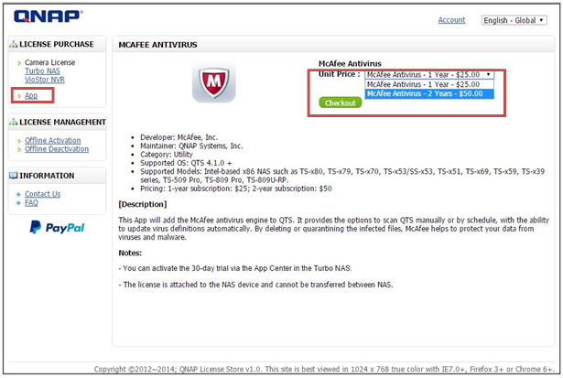This screenshot has height=378, width=563.
Task: Open the VioStor NVR link
Action: [45, 80]
